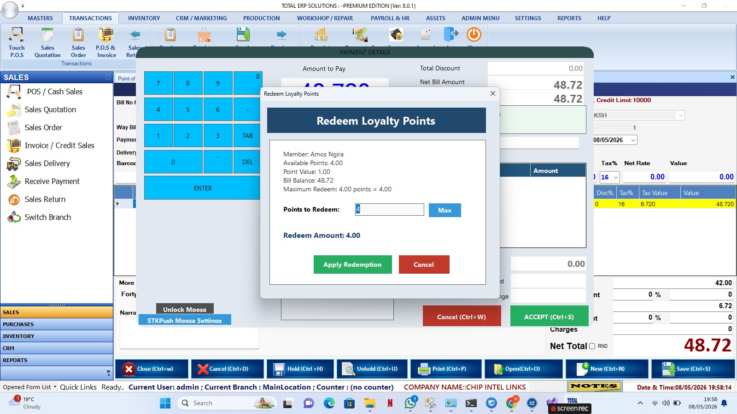
Task: Select the PURCHASES sidebar section
Action: tap(57, 324)
